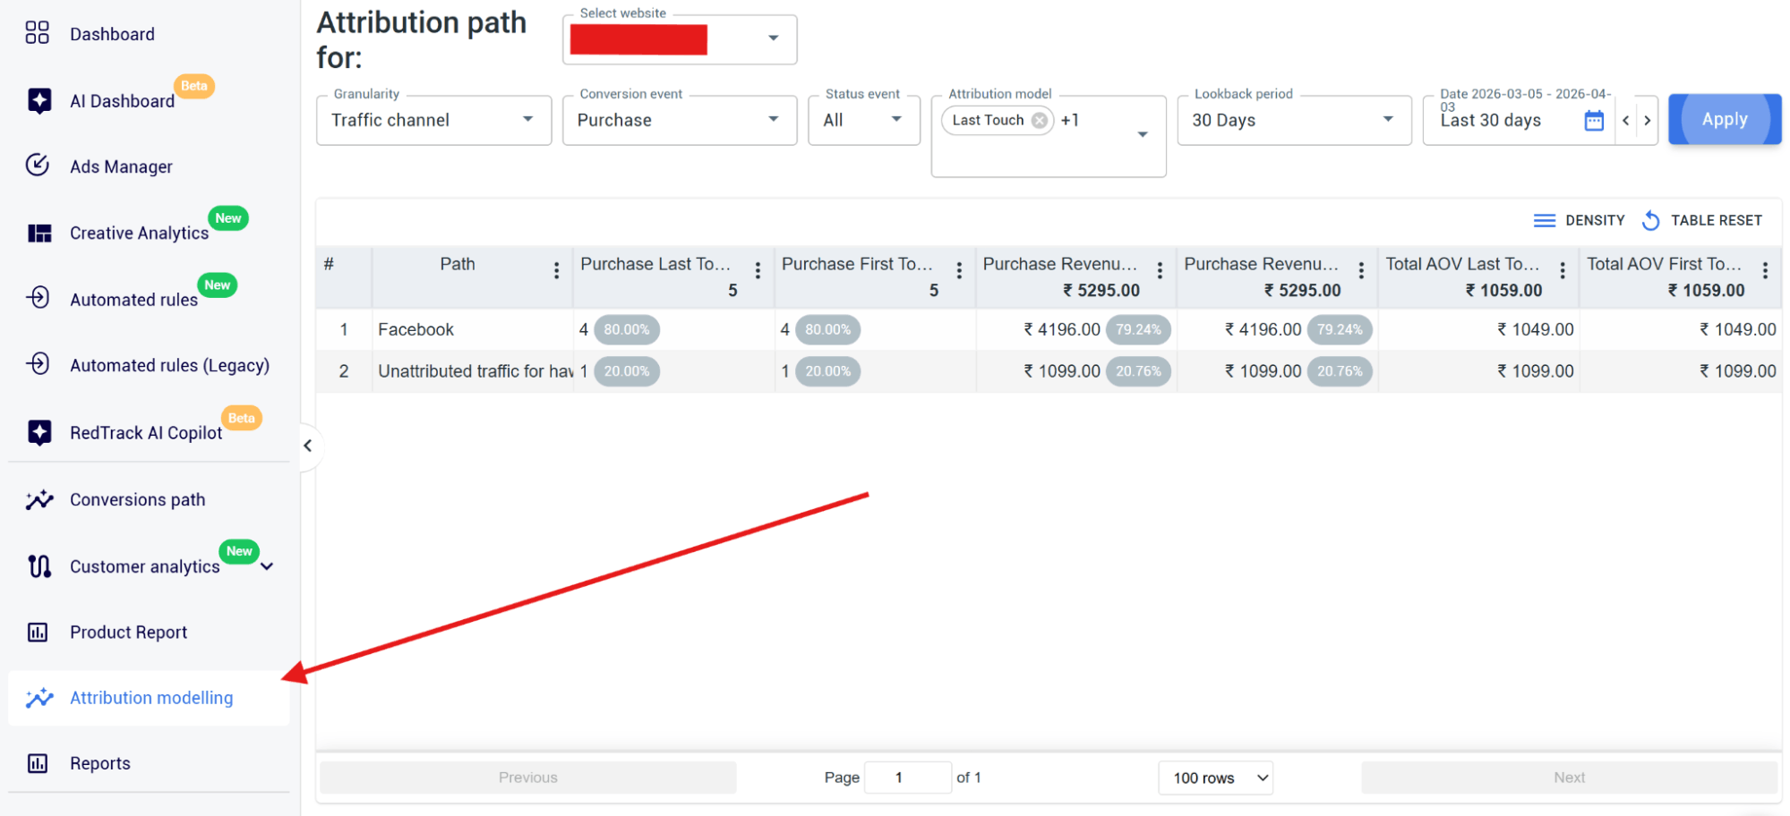Collapse the sidebar with chevron button

308,446
